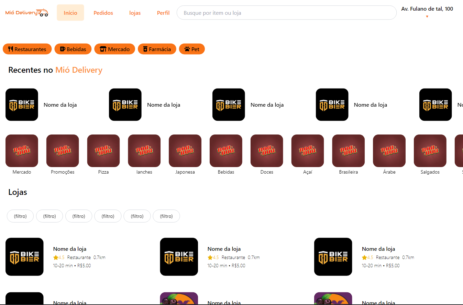
Task: Open the first Bike Bier recent store
Action: 22,105
